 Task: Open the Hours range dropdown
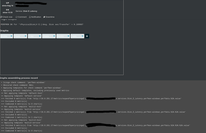tap(20, 36)
